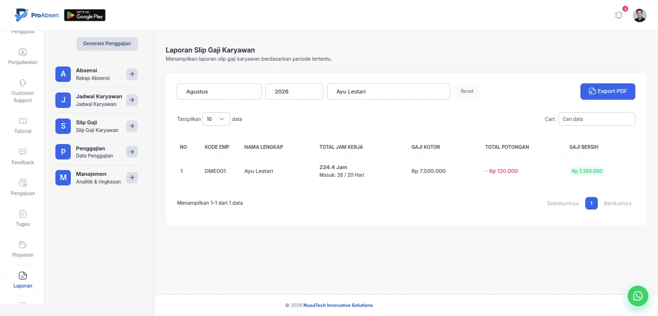Click the - Rp 120.000 deduction value
658x316 pixels.
pyautogui.click(x=501, y=171)
